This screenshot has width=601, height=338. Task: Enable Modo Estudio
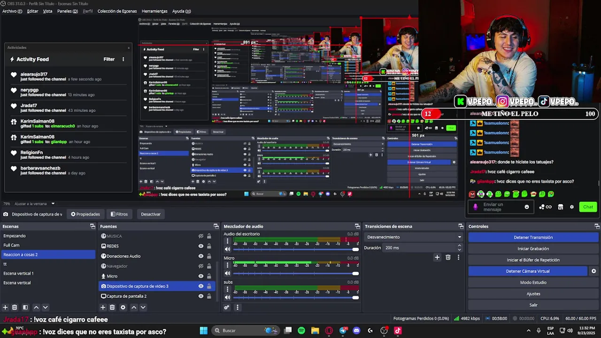533,283
